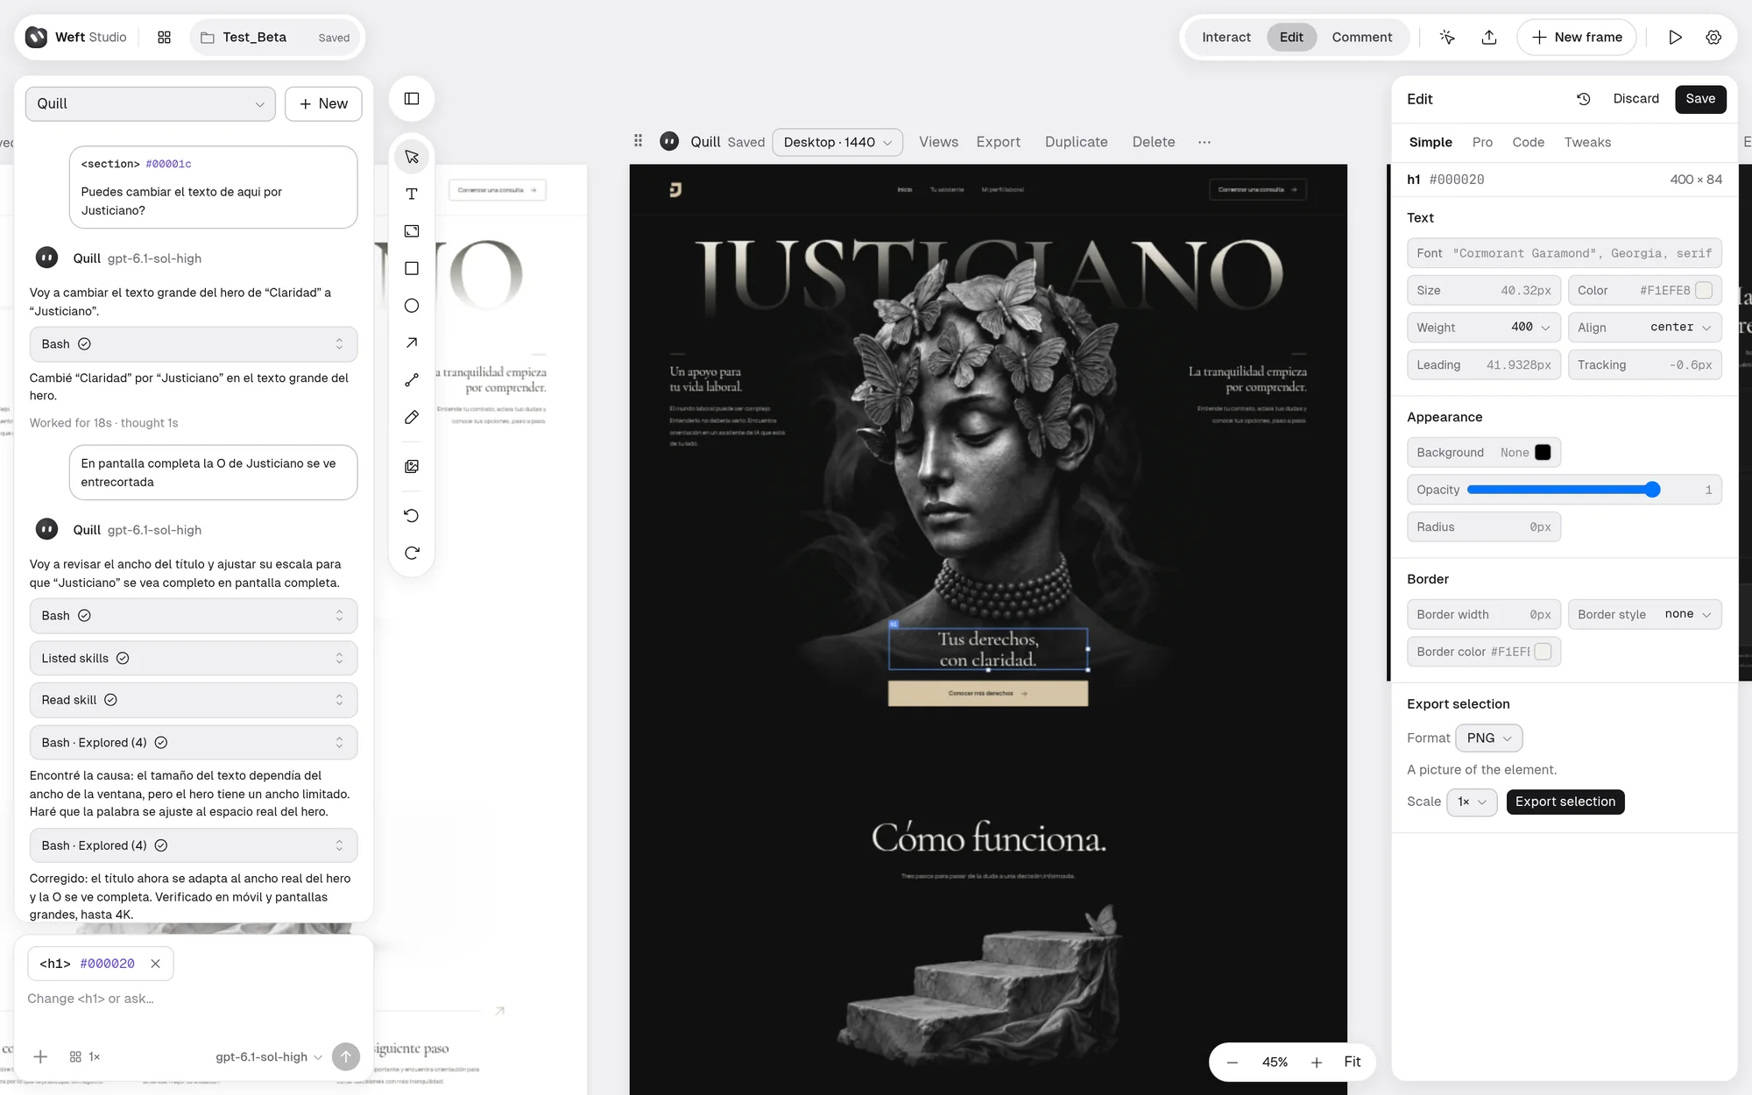Click the play preview icon
The width and height of the screenshot is (1752, 1095).
click(1675, 38)
